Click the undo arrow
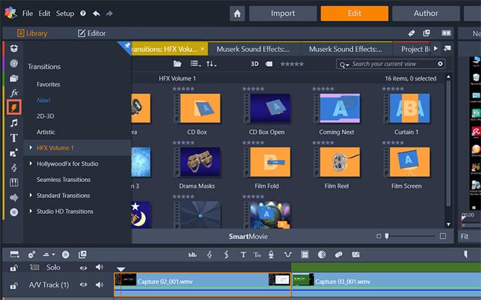The image size is (481, 300). 96,13
